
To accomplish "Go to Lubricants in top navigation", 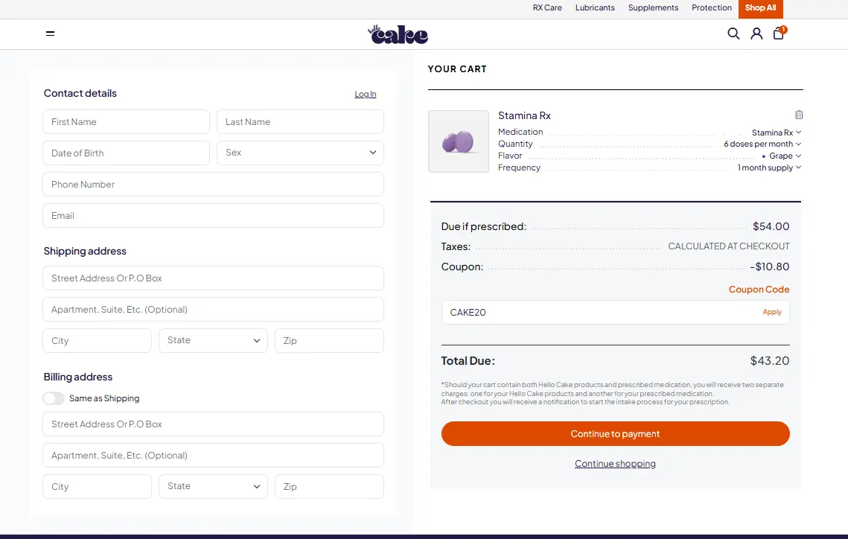I will [595, 8].
